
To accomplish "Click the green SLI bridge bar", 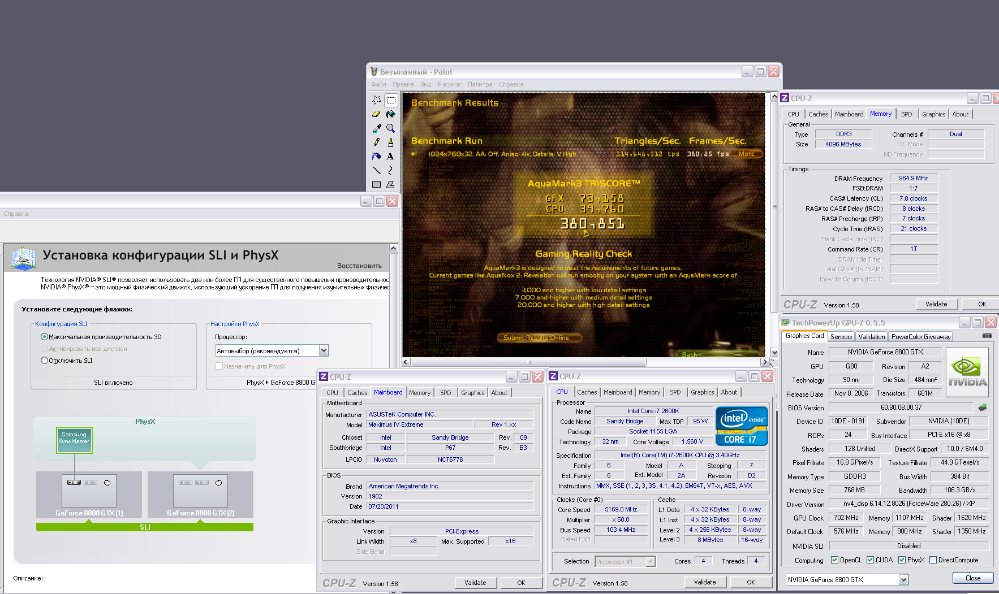I will 145,527.
